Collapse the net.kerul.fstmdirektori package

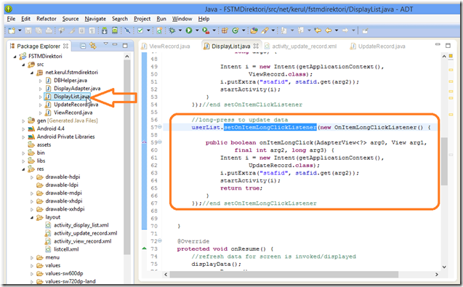pos(32,73)
